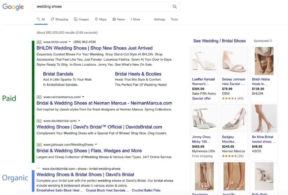This screenshot has width=288, height=195.
Task: Click the Badgley Mischka star rating
Action: click(229, 156)
